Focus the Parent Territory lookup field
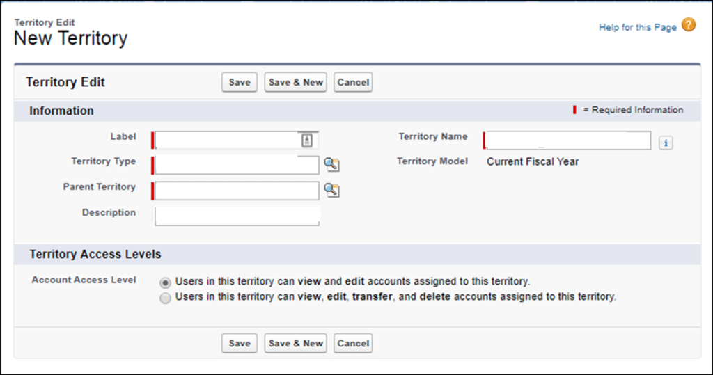This screenshot has height=375, width=713. tap(236, 191)
